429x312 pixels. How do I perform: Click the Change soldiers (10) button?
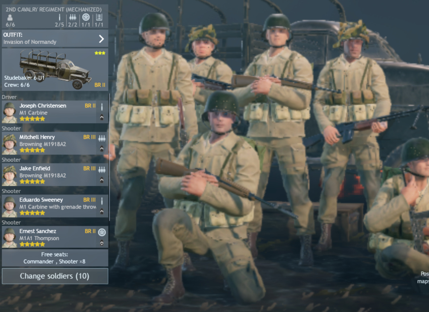coord(55,276)
